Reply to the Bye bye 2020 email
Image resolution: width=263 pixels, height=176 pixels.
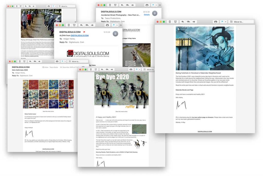[x=102, y=69]
